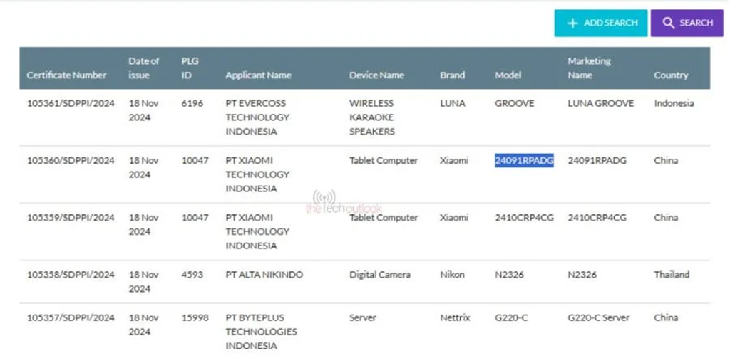The height and width of the screenshot is (358, 730).
Task: Click highlighted model 24091RPADG
Action: tap(524, 160)
